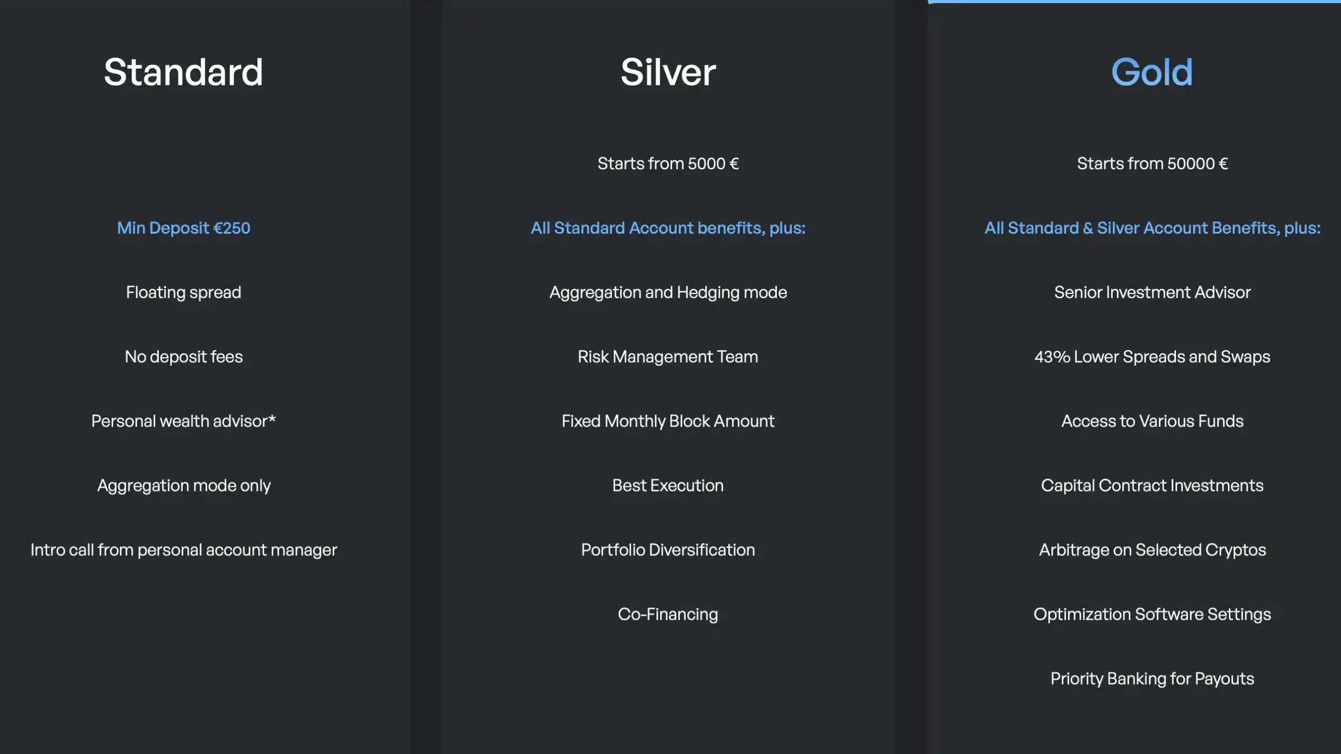The height and width of the screenshot is (754, 1341).
Task: Click Starts from 50000 € label
Action: tap(1152, 163)
